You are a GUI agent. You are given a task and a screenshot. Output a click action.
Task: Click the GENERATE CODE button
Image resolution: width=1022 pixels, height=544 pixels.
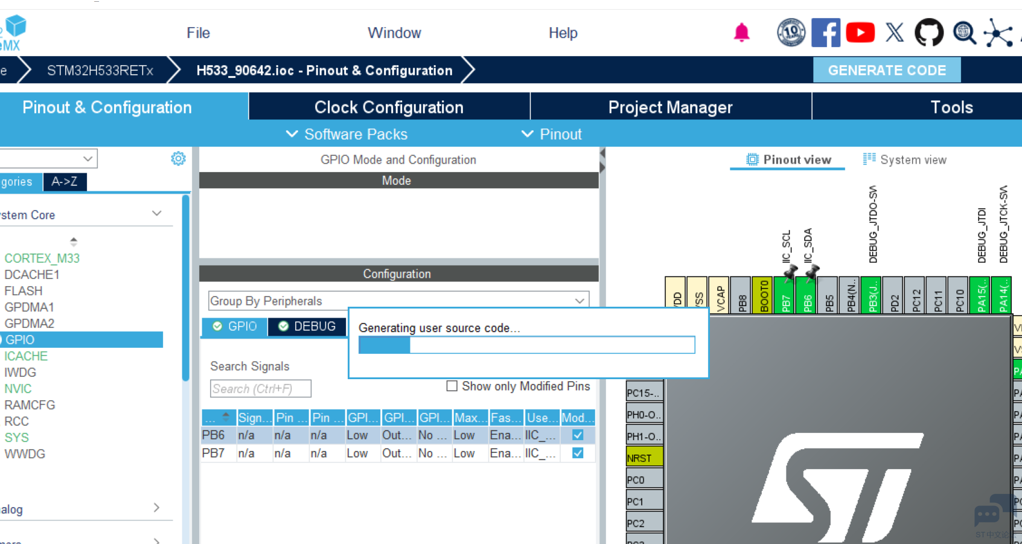887,70
